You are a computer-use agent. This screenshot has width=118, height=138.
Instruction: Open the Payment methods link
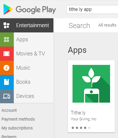[x=18, y=119]
